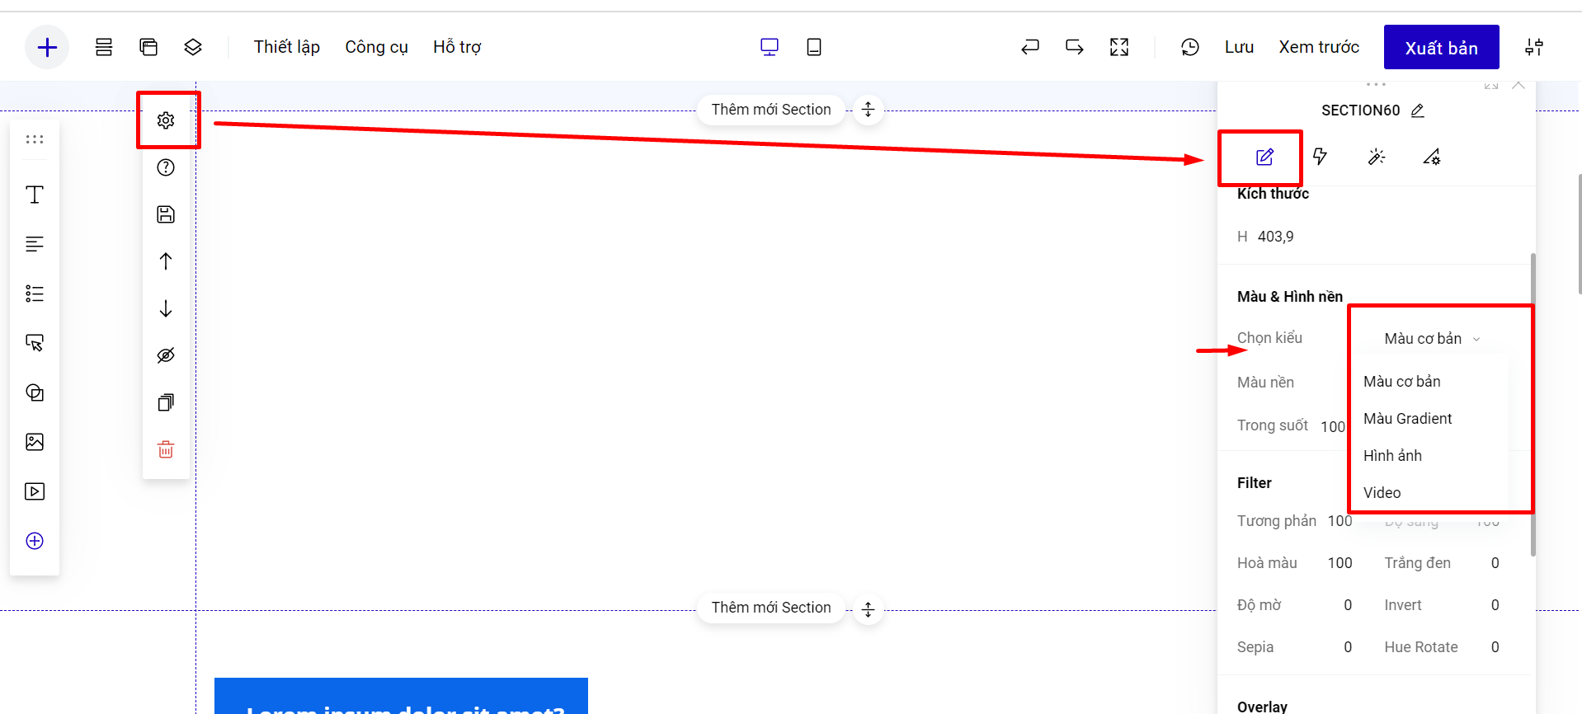This screenshot has height=714, width=1582.
Task: Click the red trash delete icon
Action: [166, 449]
